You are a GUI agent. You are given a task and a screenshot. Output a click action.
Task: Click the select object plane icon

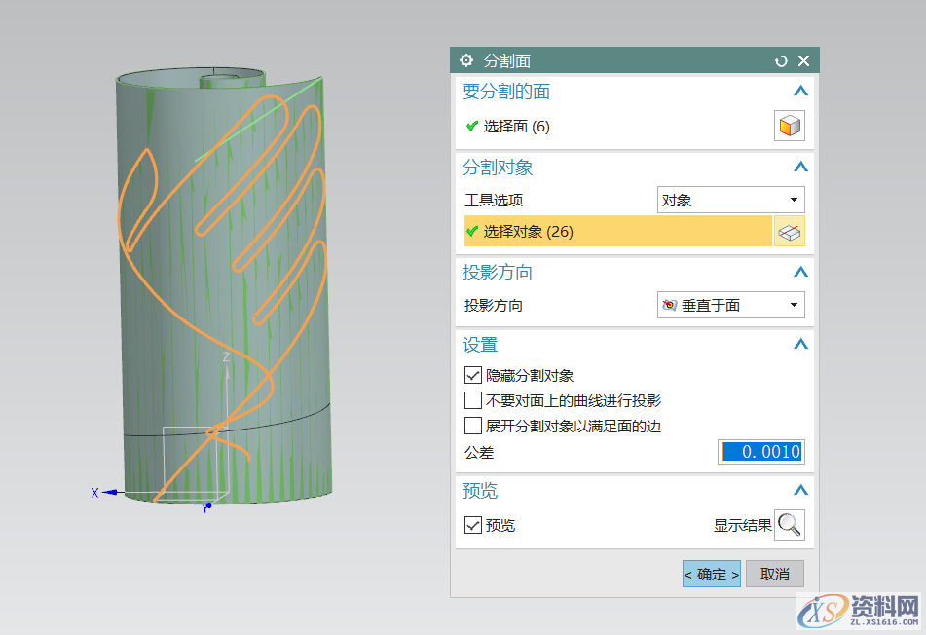pos(790,232)
